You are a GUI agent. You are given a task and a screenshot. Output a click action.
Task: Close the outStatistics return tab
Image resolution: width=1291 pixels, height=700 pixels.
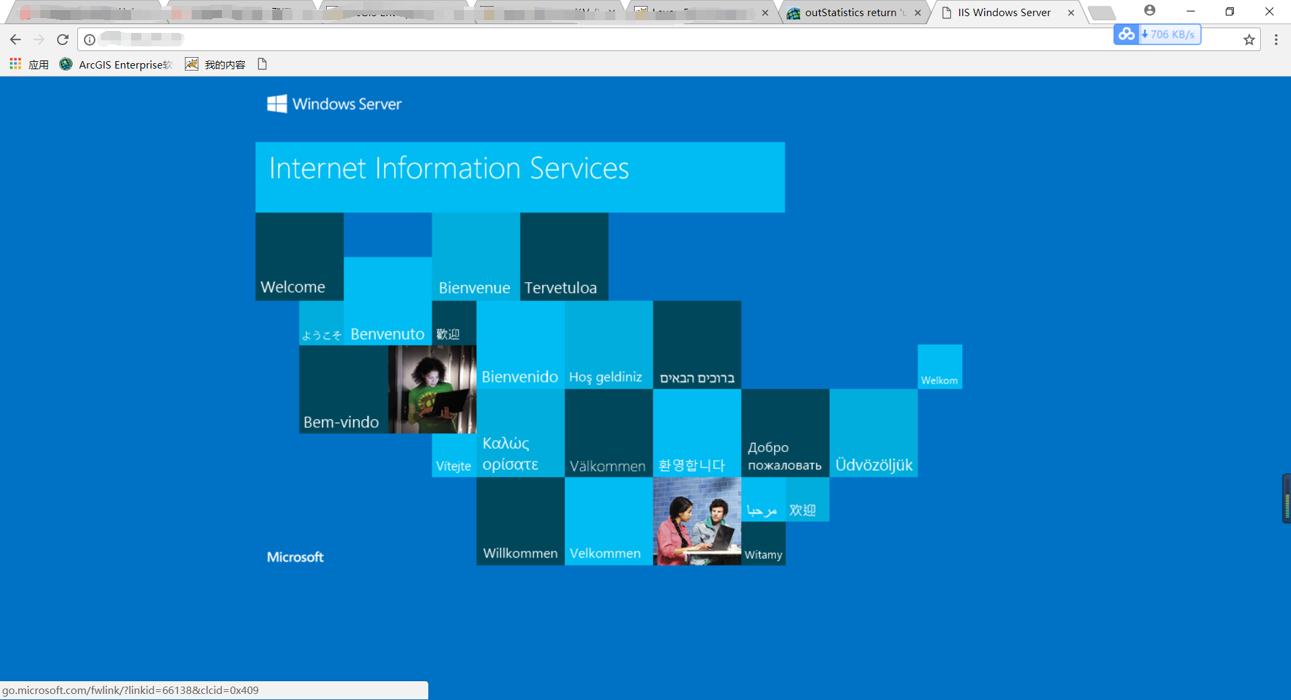pyautogui.click(x=918, y=13)
